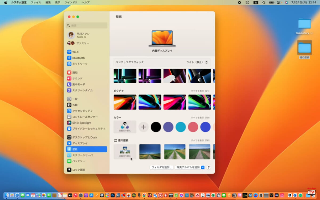Expand 写真アルバムを追加 dropdown arrow

[203, 167]
